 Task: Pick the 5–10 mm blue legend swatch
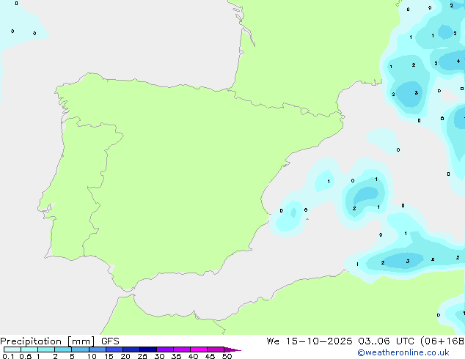click(x=80, y=349)
